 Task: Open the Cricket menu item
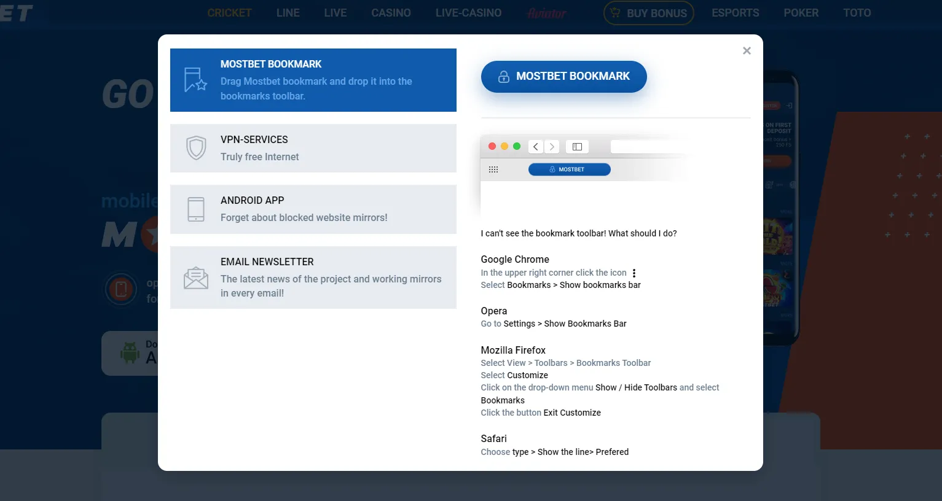click(x=229, y=13)
